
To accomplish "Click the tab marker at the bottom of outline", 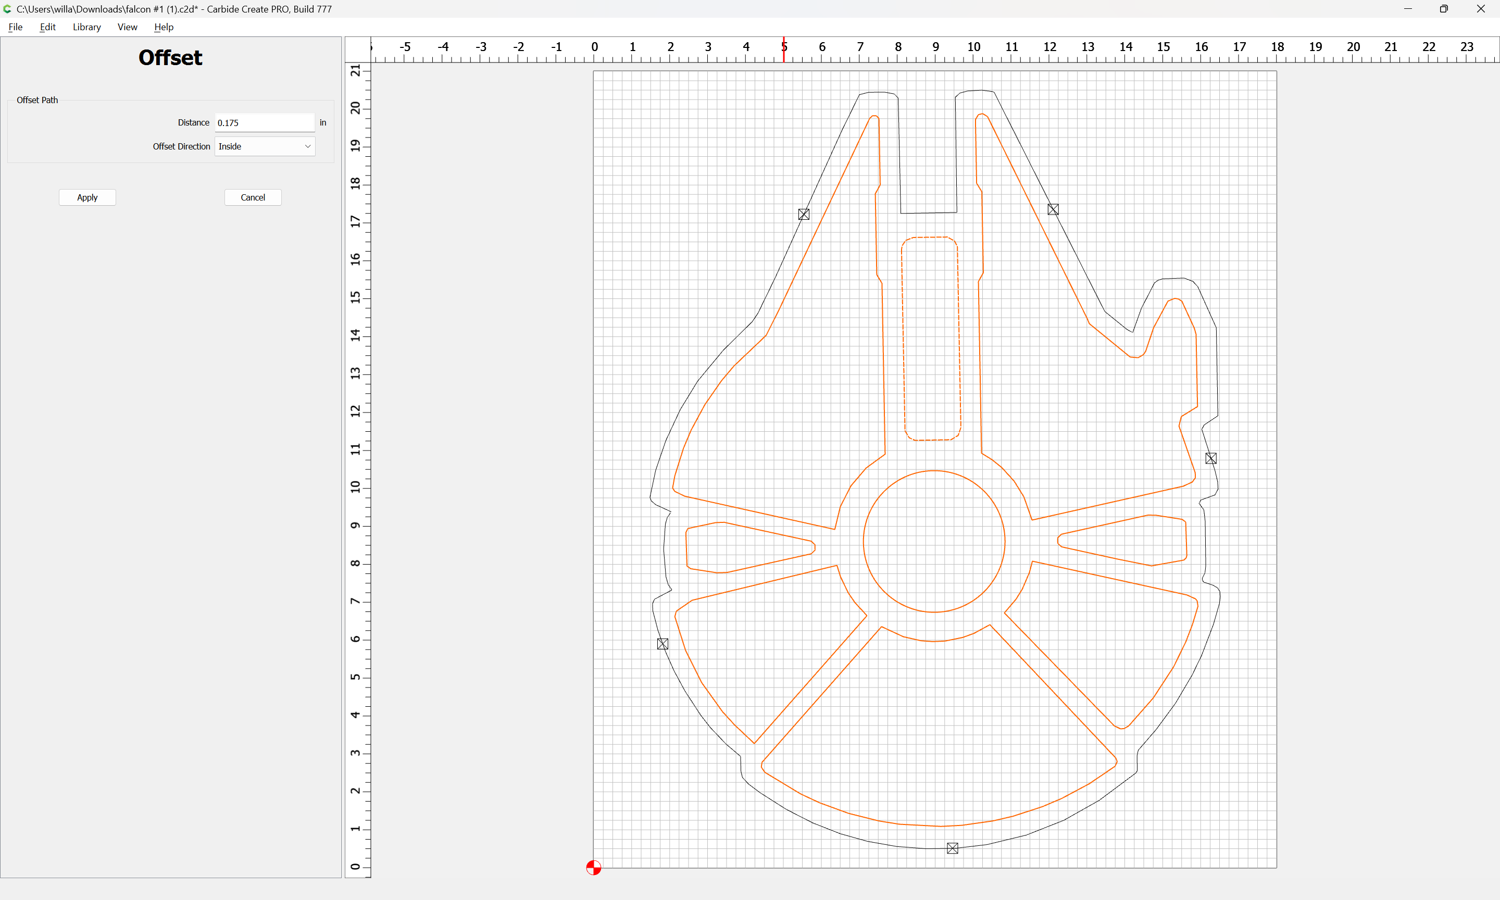I will [x=953, y=848].
